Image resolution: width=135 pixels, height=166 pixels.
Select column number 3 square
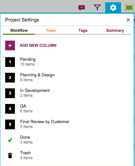(10, 93)
